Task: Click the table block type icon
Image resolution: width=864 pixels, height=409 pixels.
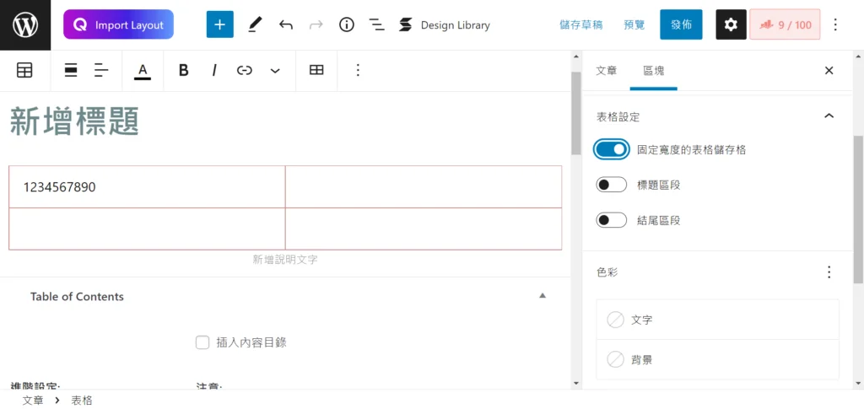Action: 24,71
